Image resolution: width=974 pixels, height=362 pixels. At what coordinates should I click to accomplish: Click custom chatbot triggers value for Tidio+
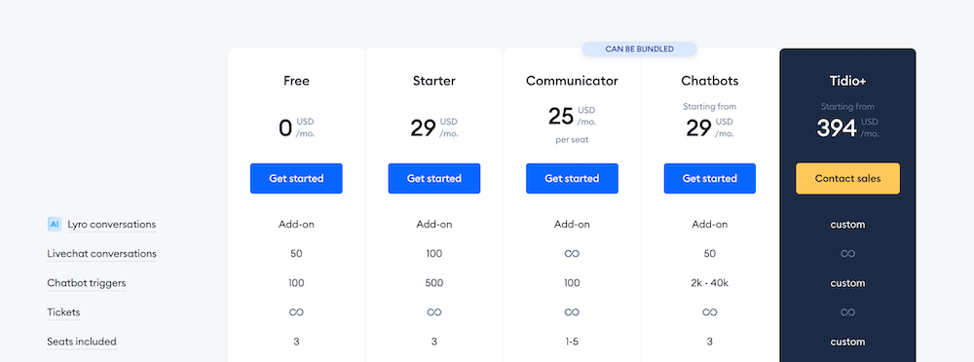point(848,282)
